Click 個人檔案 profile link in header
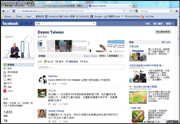Viewport: 180px width, 124px height. 158,24
